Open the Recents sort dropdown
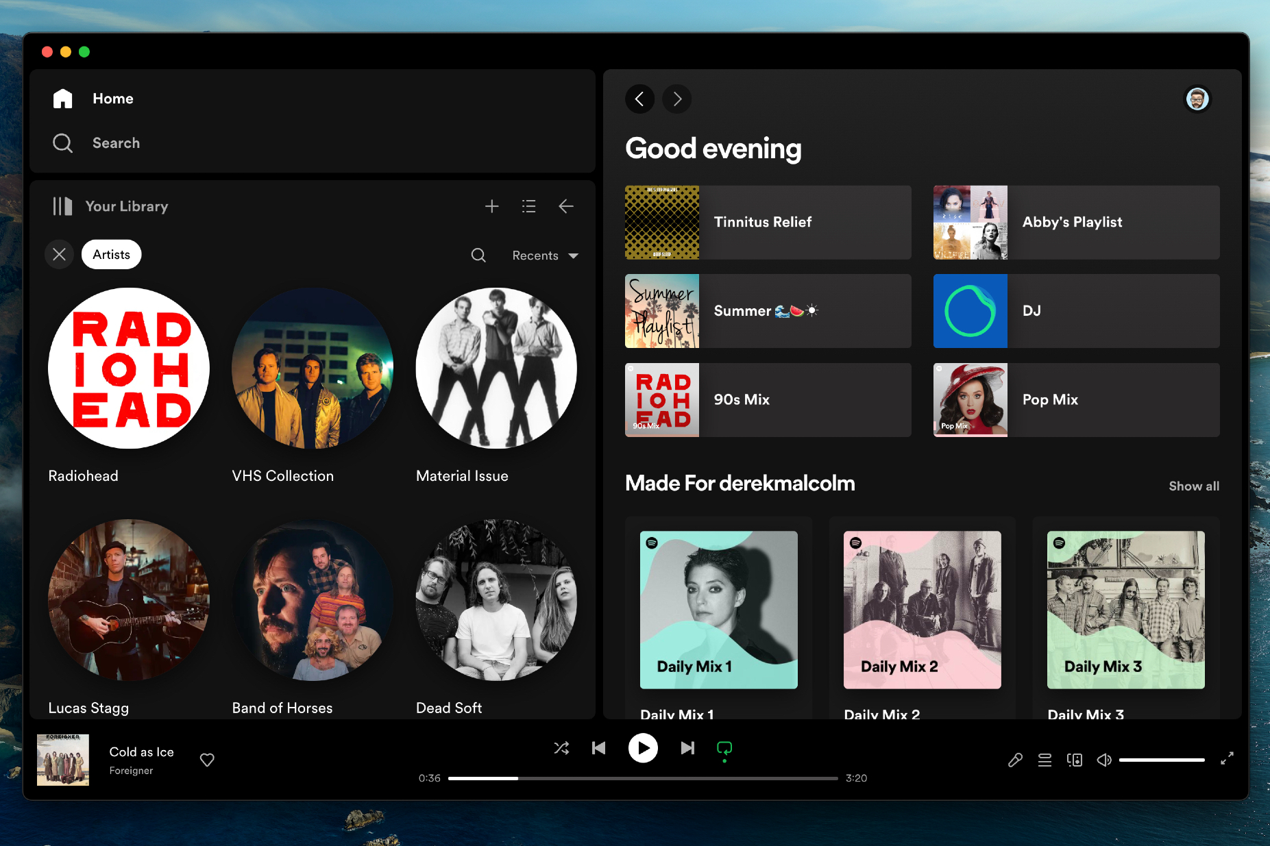The width and height of the screenshot is (1270, 846). 545,256
